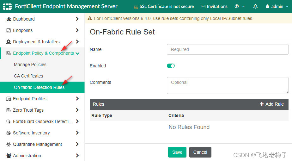Click the plus icon beside Add Rule

(262, 104)
